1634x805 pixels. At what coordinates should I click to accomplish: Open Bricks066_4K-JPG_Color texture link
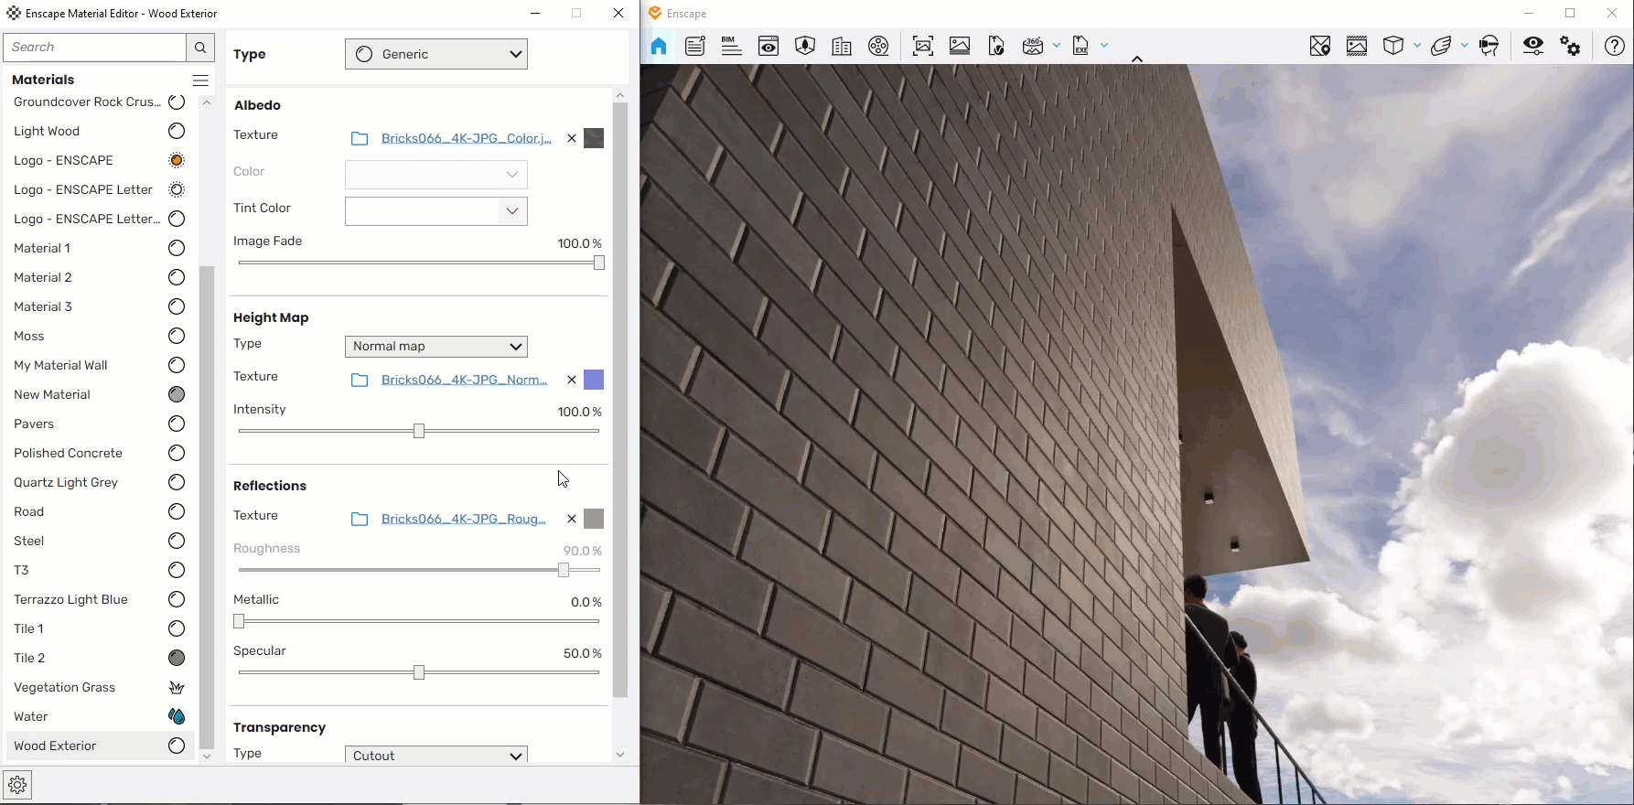pyautogui.click(x=467, y=138)
